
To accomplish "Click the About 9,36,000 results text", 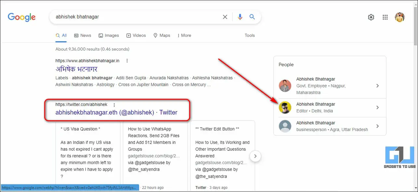I will coord(92,49).
